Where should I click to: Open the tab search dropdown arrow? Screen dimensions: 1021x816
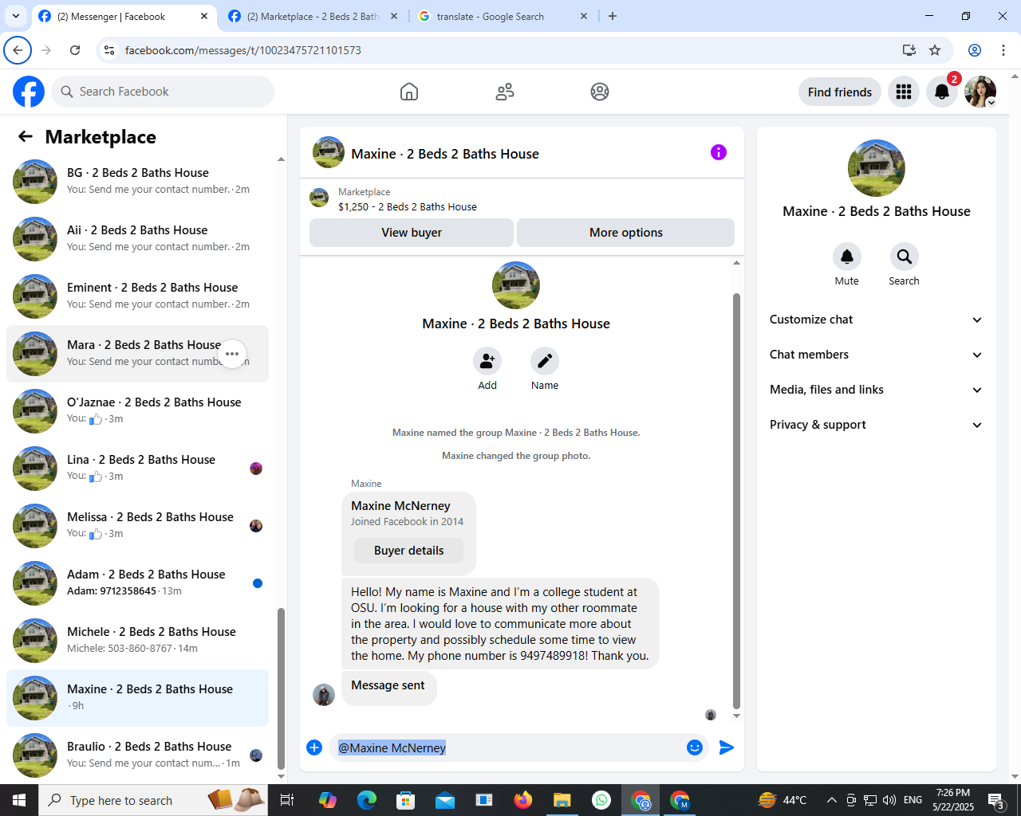click(x=16, y=16)
